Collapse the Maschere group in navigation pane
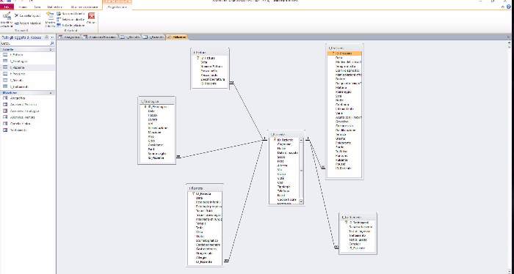 [x=51, y=93]
